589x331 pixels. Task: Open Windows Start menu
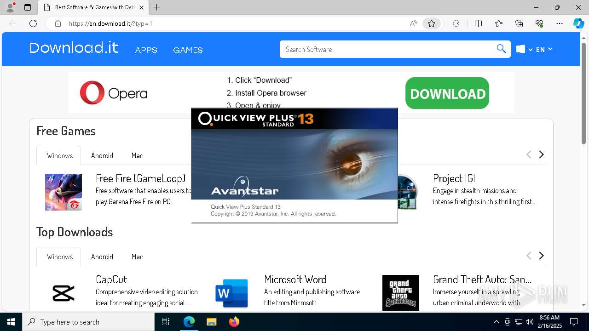(11, 322)
